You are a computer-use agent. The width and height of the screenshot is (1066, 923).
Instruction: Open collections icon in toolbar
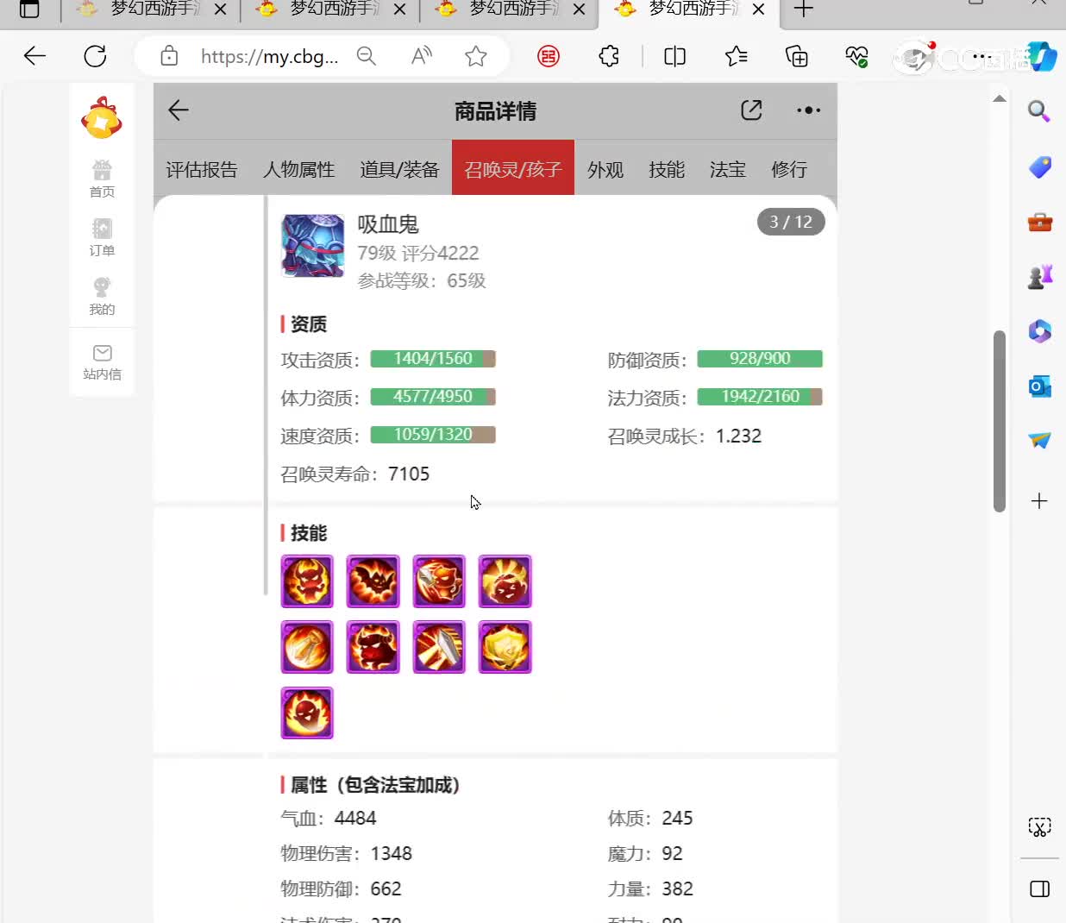[797, 56]
